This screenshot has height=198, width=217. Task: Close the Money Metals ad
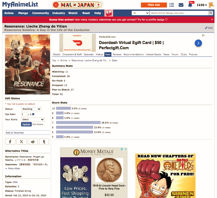click(x=126, y=149)
